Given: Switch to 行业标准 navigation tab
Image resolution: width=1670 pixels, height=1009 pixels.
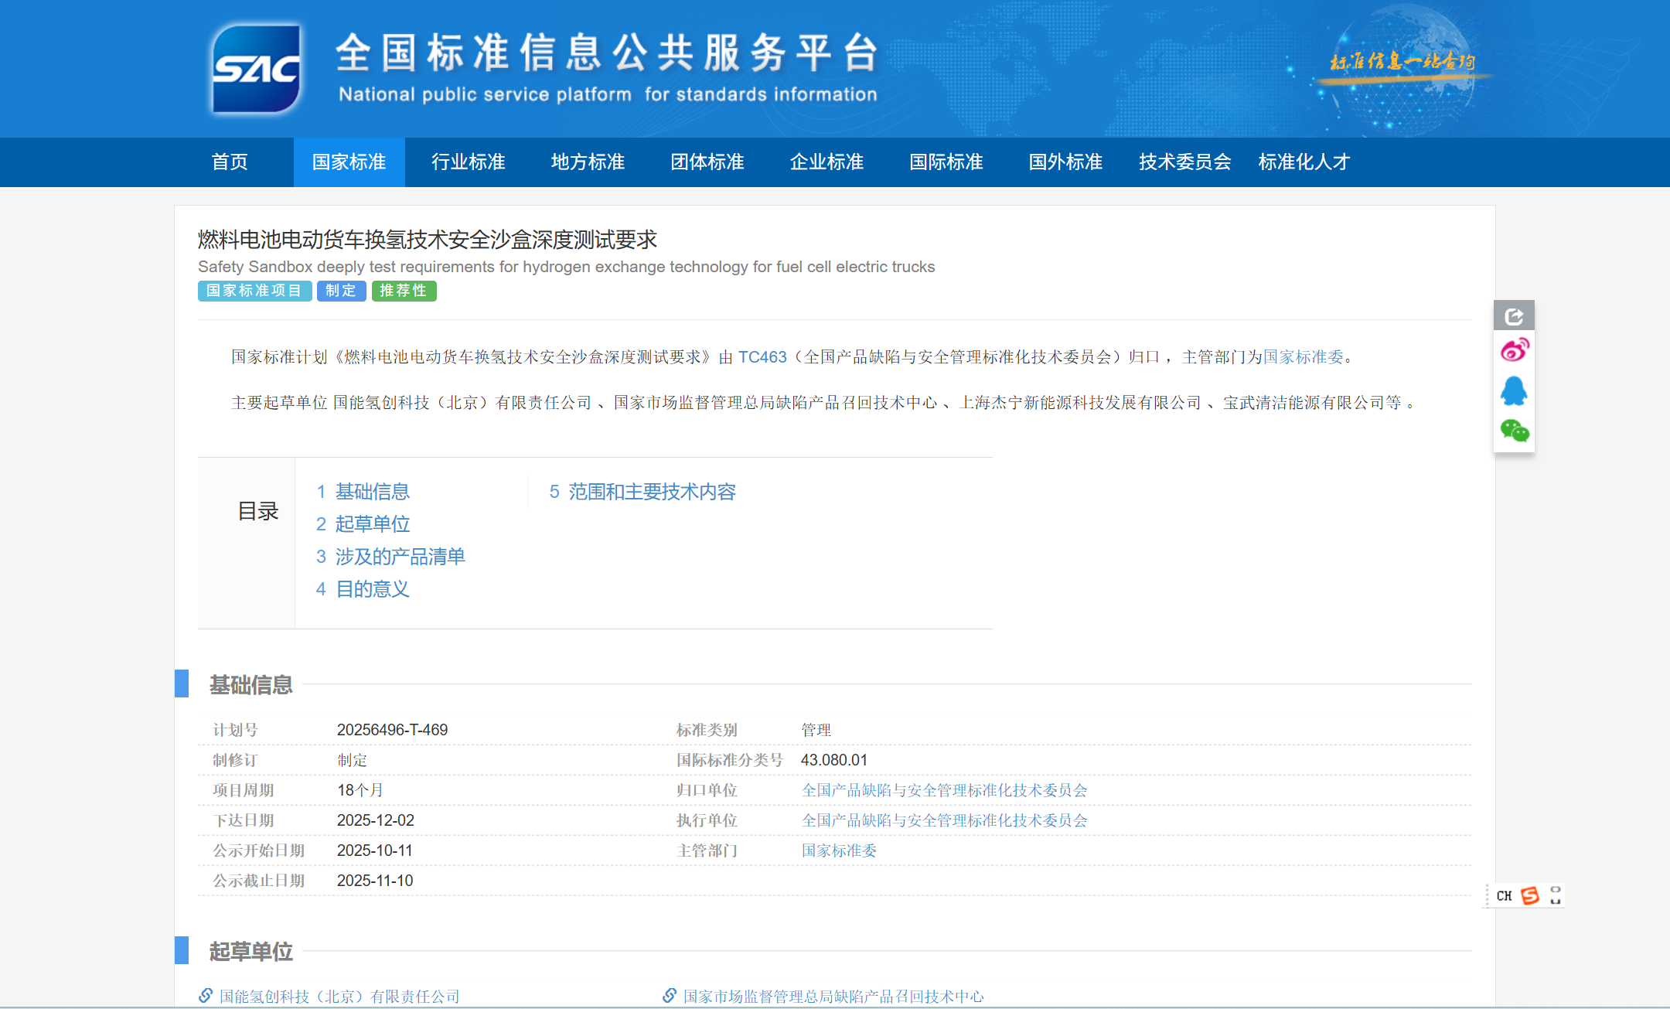Looking at the screenshot, I should (468, 162).
